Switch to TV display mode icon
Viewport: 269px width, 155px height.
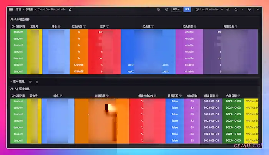tap(249, 10)
